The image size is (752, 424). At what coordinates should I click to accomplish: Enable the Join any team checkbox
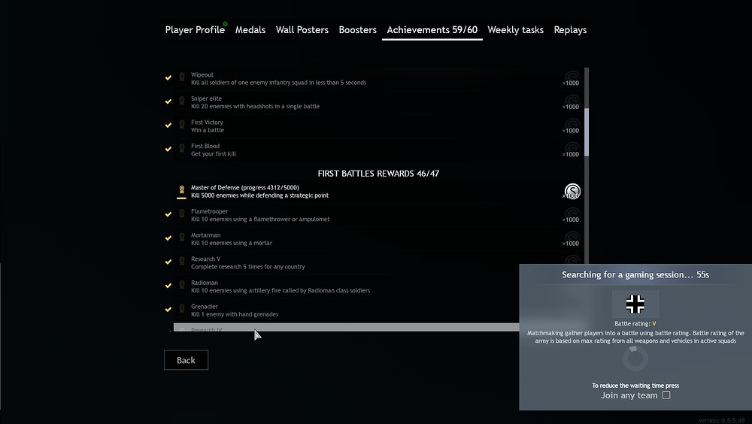666,395
